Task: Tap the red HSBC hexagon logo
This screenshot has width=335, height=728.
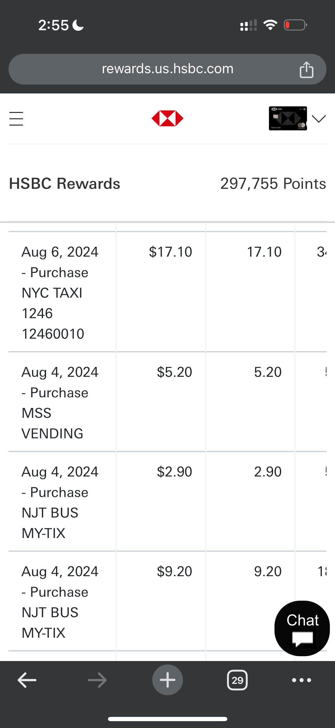Action: [x=167, y=118]
